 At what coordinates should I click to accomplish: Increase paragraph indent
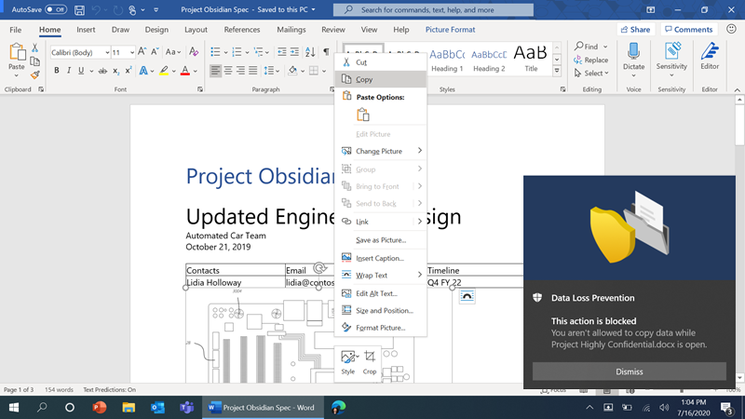pyautogui.click(x=294, y=52)
